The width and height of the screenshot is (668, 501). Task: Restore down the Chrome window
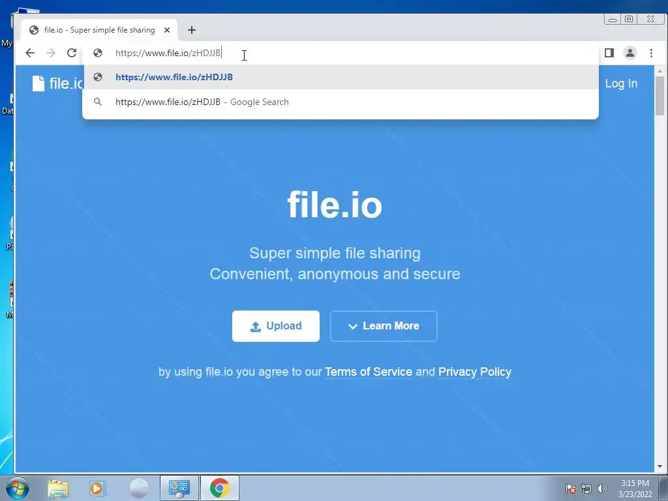pyautogui.click(x=629, y=19)
